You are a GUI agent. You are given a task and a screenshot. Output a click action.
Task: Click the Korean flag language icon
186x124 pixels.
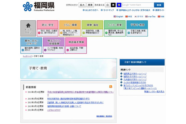[135, 17]
